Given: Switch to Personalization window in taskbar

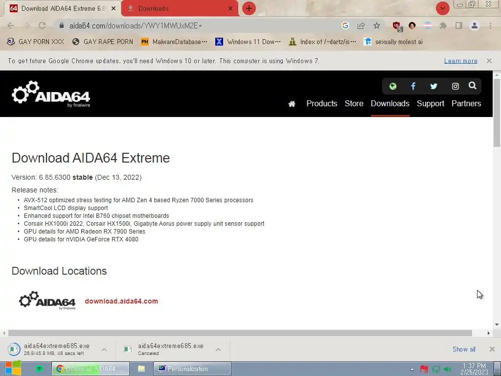Looking at the screenshot, I should [192, 369].
